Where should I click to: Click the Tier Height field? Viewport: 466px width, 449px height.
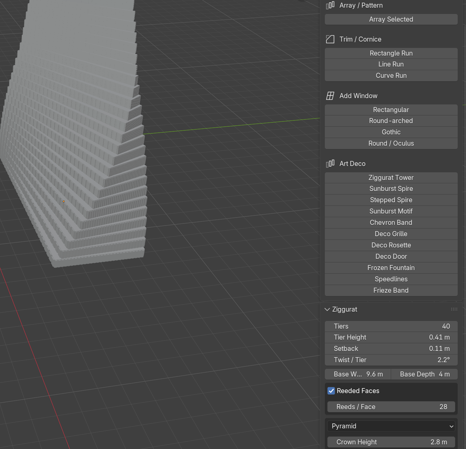pos(391,337)
